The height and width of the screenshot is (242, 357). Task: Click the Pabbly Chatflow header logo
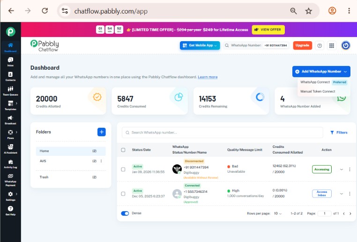(x=45, y=45)
